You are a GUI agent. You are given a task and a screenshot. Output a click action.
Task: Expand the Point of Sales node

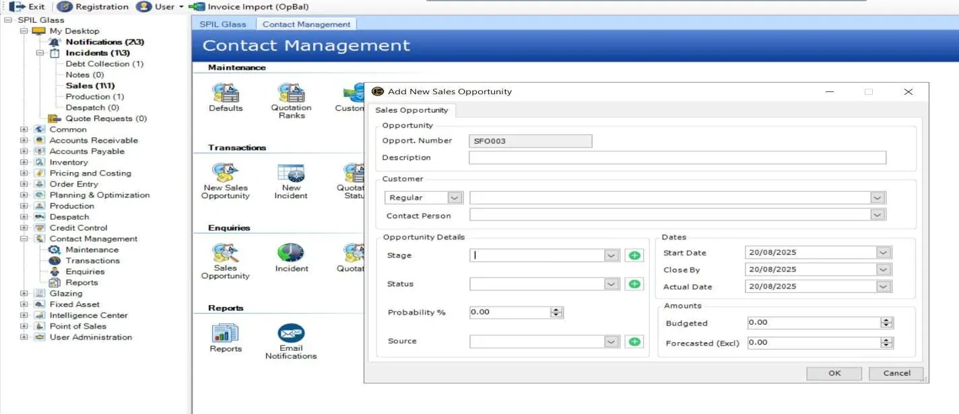coord(24,326)
